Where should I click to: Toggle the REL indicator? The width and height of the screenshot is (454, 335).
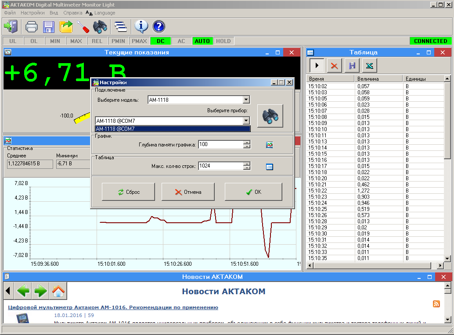click(x=97, y=41)
